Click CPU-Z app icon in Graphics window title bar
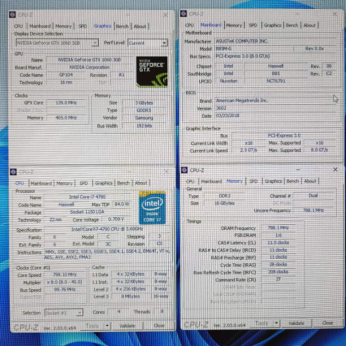Screen dimensions: 346x346 pyautogui.click(x=12, y=15)
